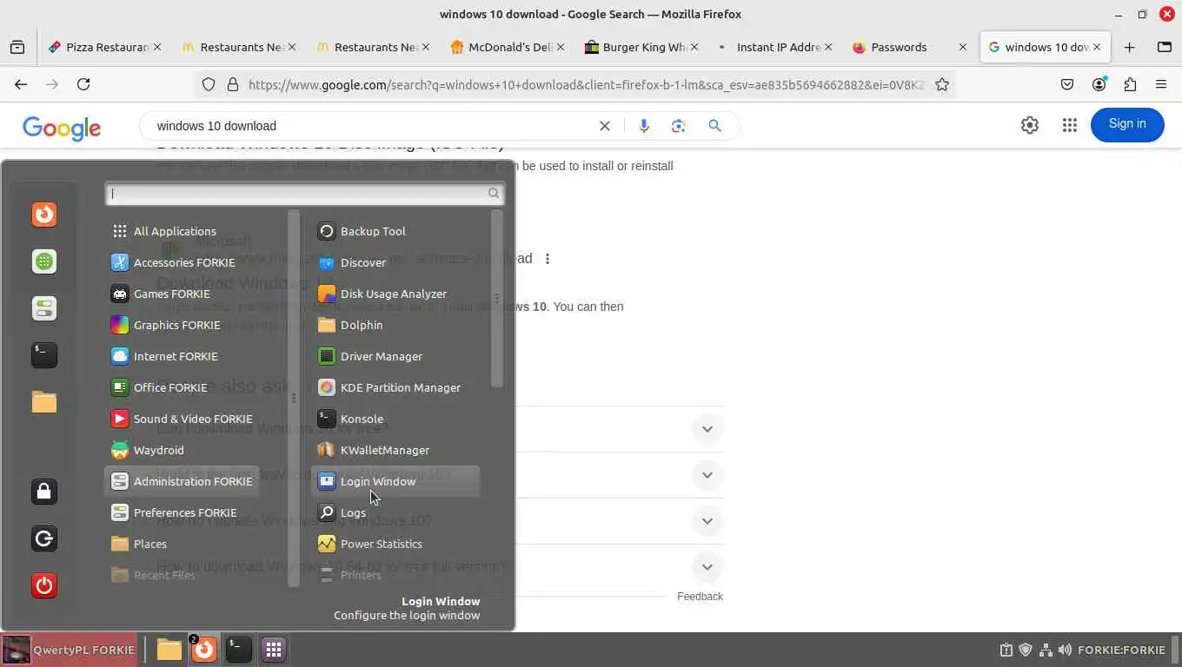The width and height of the screenshot is (1182, 667).
Task: Open Logs viewer
Action: click(x=395, y=512)
